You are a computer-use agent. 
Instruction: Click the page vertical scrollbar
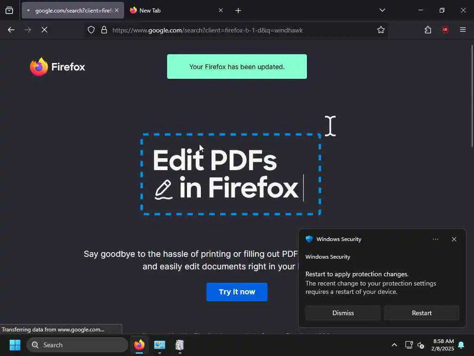click(x=472, y=95)
